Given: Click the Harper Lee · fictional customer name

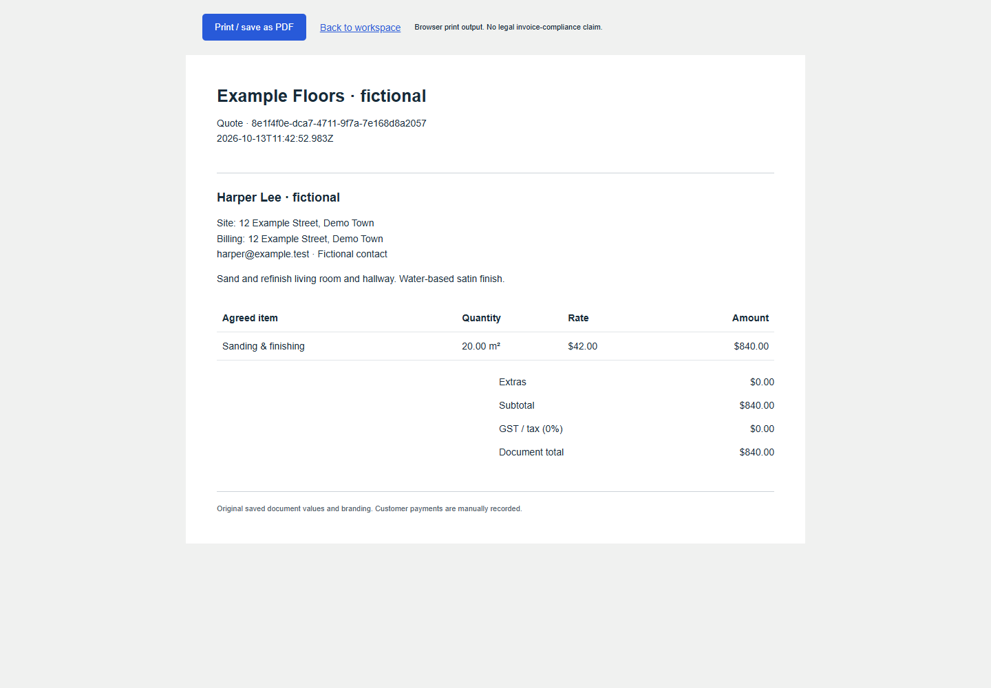Looking at the screenshot, I should [x=278, y=197].
